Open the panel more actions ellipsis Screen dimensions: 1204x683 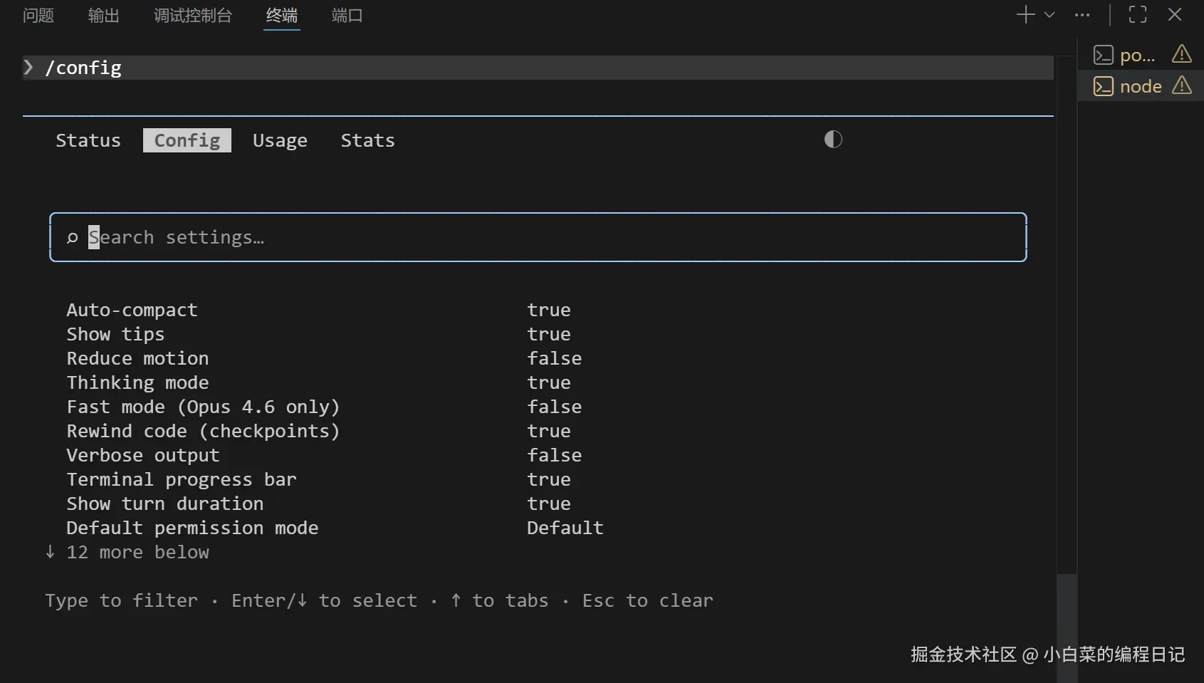(1082, 15)
